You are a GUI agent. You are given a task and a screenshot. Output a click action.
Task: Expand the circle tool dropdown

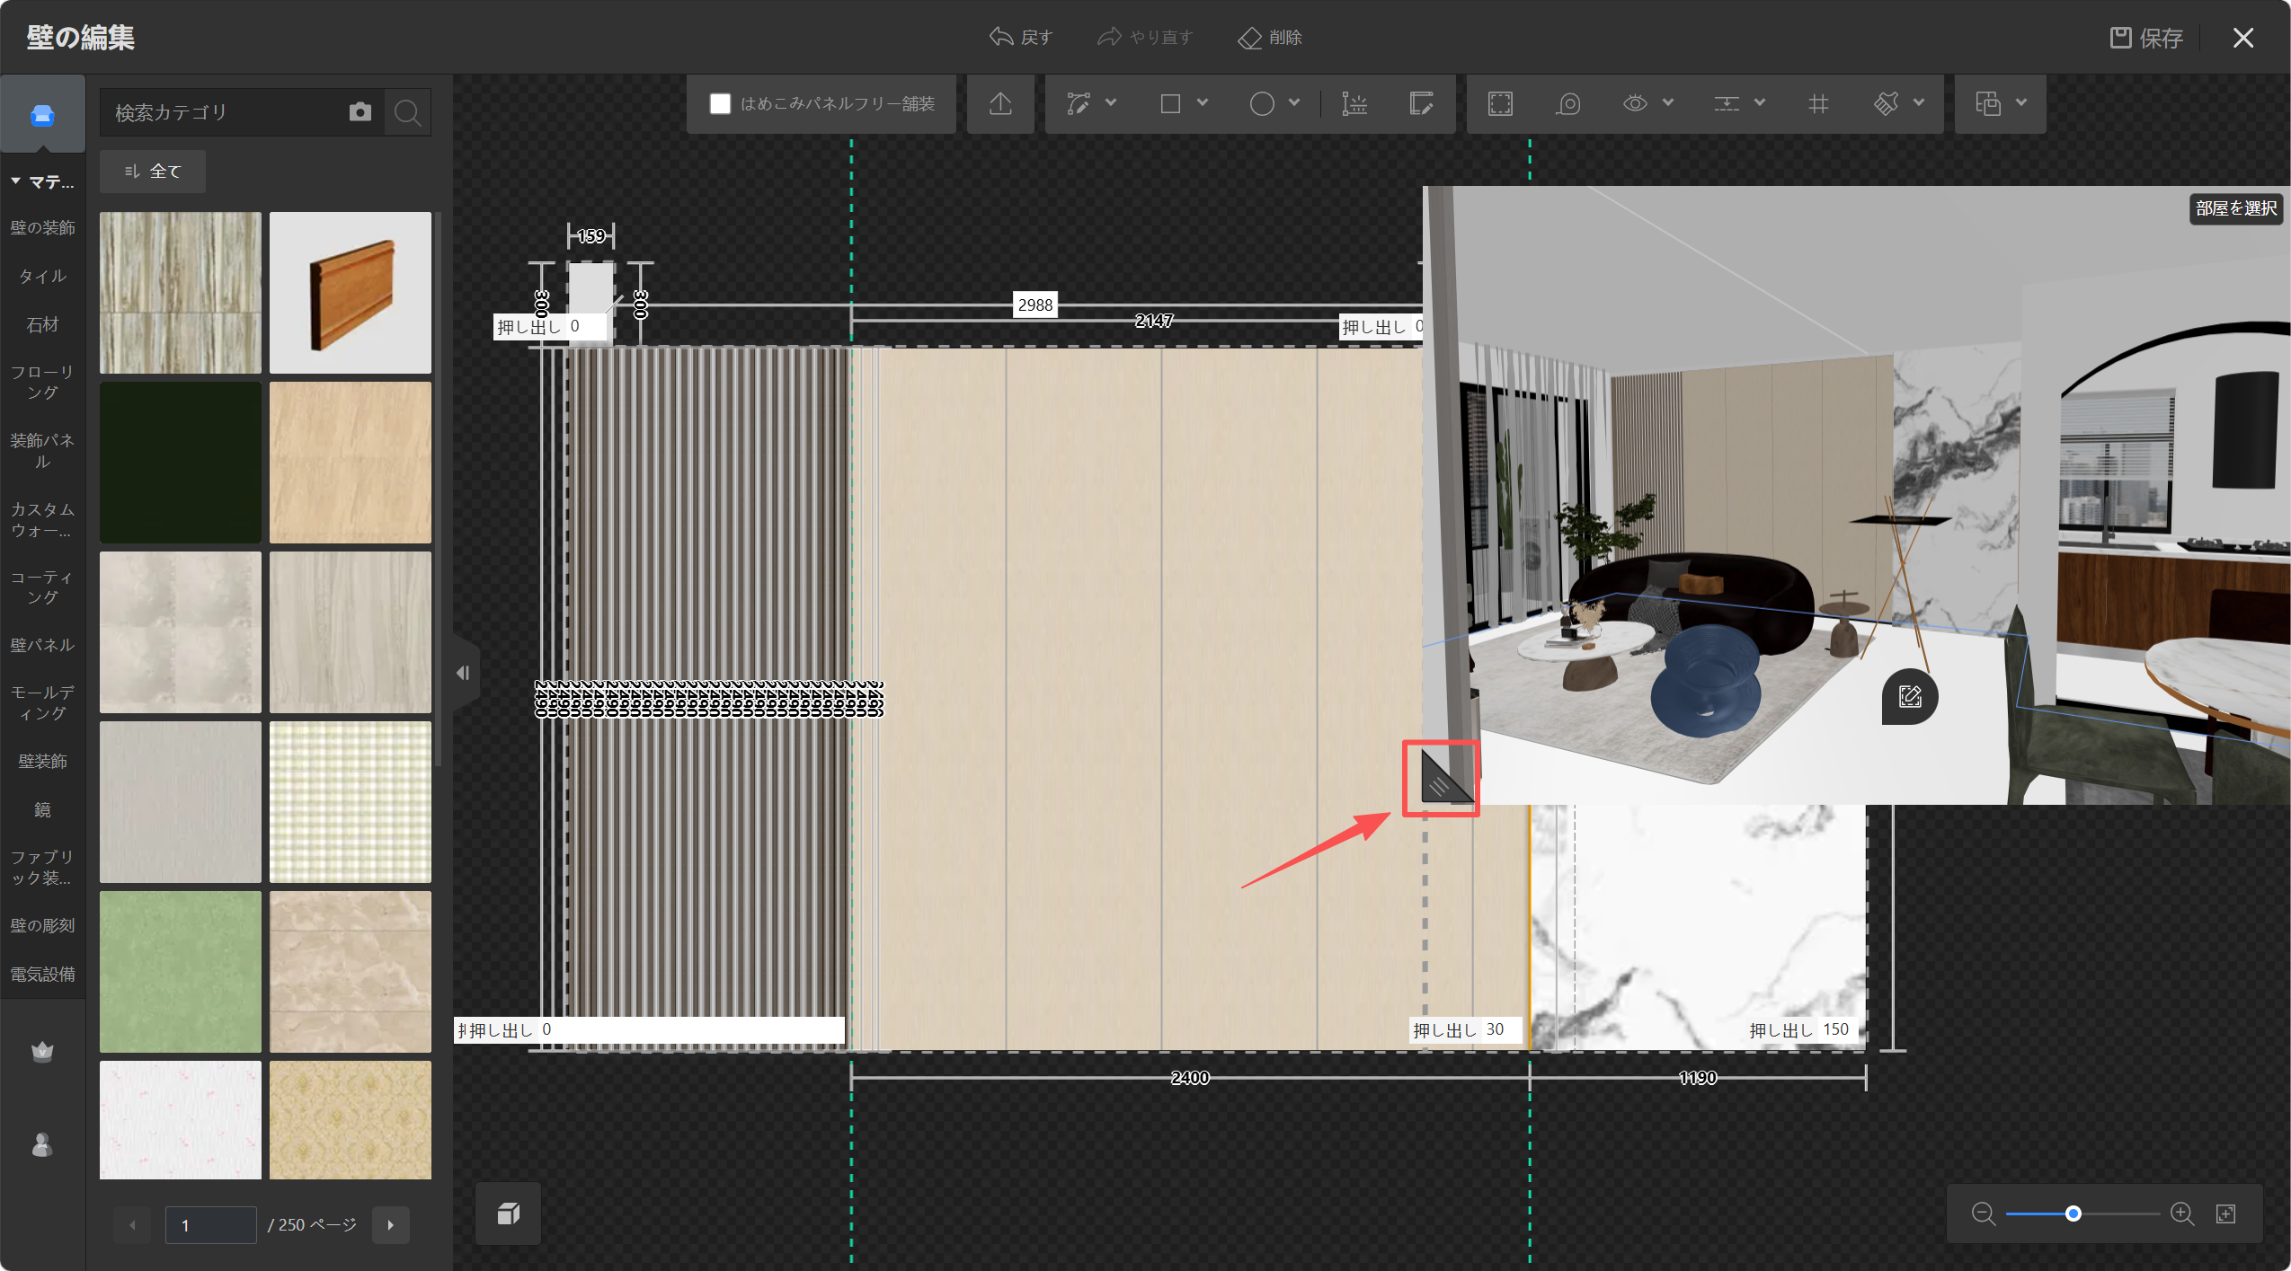pos(1294,103)
